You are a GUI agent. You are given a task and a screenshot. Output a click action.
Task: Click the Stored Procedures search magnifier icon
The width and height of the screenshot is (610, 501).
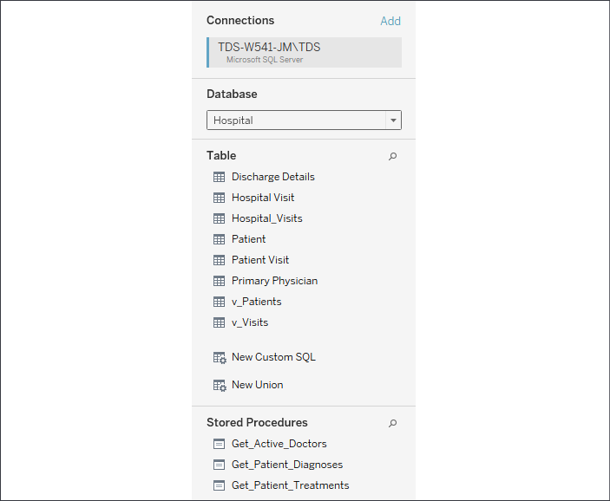tap(392, 423)
